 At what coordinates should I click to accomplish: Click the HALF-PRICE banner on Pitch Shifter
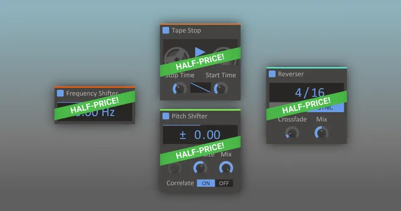tap(200, 151)
